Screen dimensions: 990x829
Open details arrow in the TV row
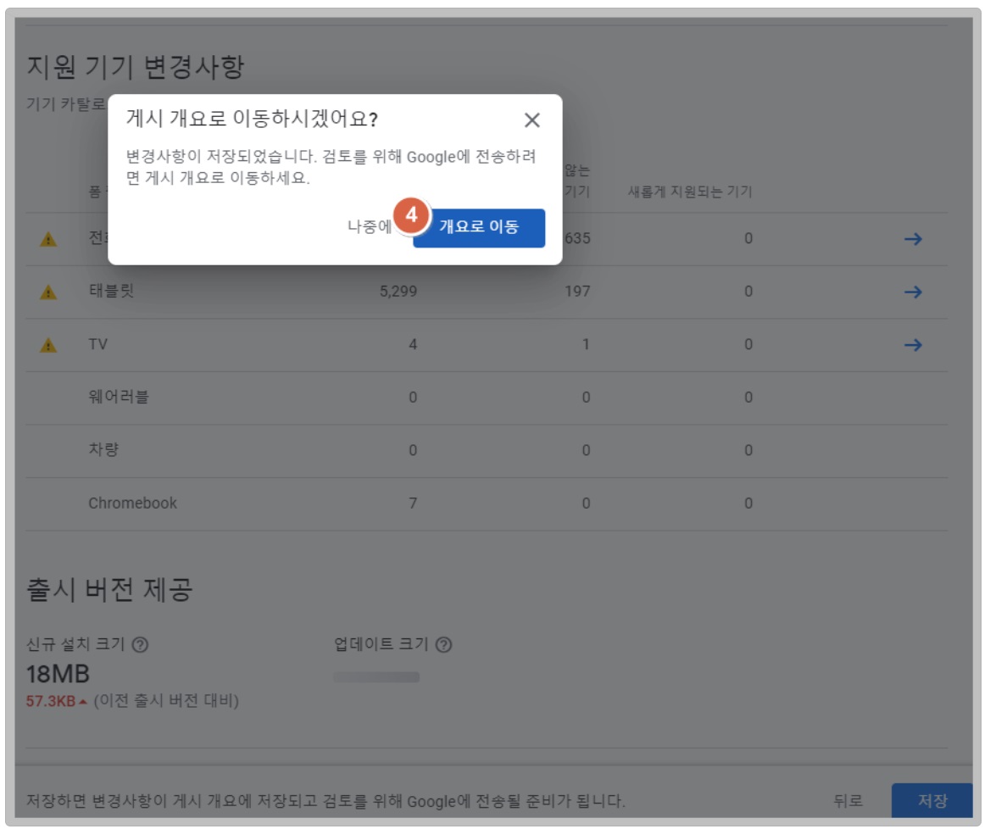coord(912,345)
